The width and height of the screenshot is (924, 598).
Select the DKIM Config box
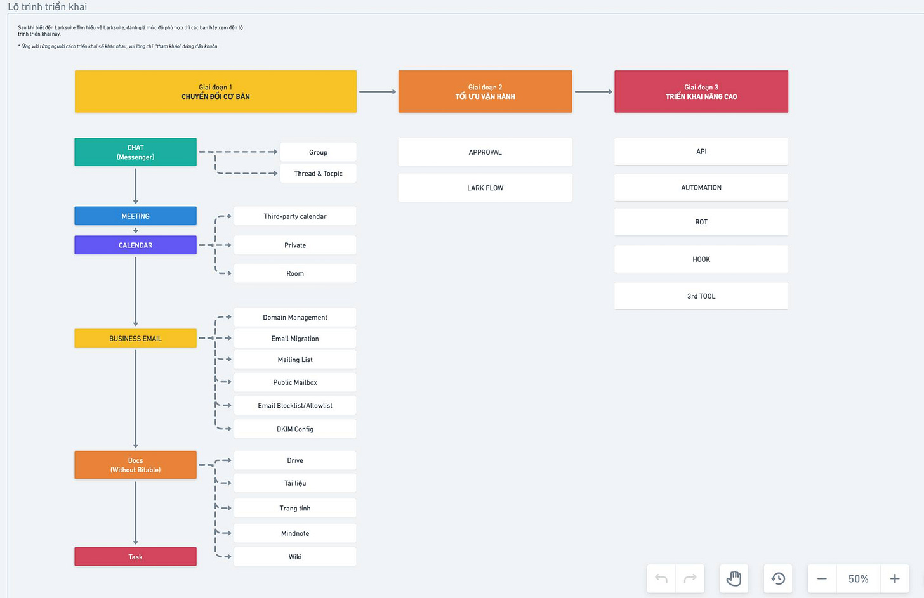295,429
